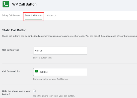Viewport: 137px width, 98px height.
Task: Click the 'Call Us' text inside the input
Action: point(39,51)
